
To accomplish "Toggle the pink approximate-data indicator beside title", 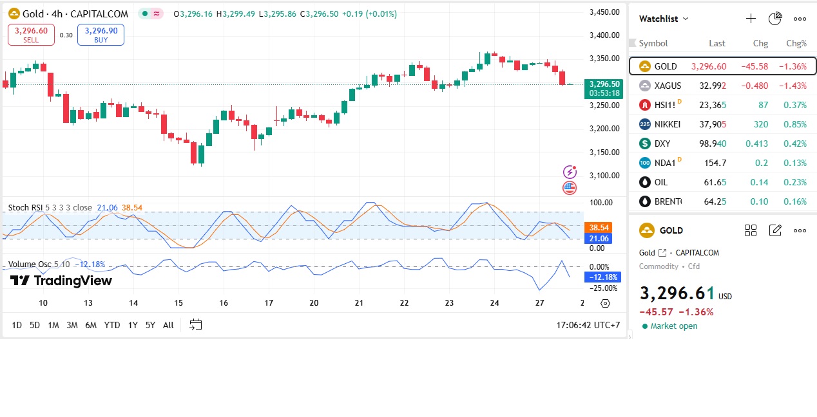I will pyautogui.click(x=157, y=14).
